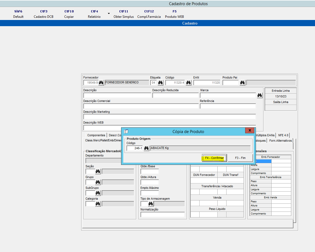
Task: Open the Fornecedor search binoculars icon
Action: [101, 83]
